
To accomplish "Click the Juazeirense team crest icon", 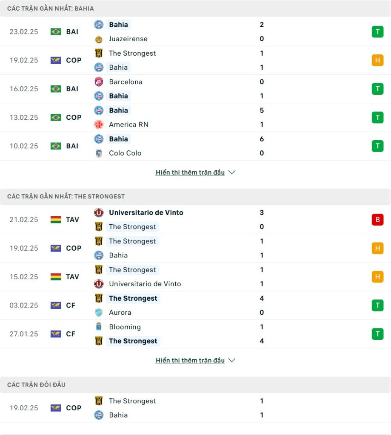I will click(99, 39).
